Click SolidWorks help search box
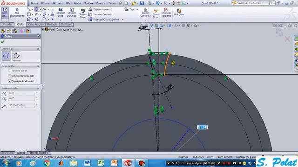The image size is (298, 167). 253,3
